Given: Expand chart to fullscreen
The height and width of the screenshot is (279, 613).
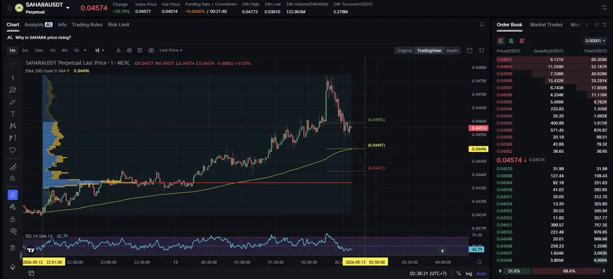Looking at the screenshot, I should (481, 50).
